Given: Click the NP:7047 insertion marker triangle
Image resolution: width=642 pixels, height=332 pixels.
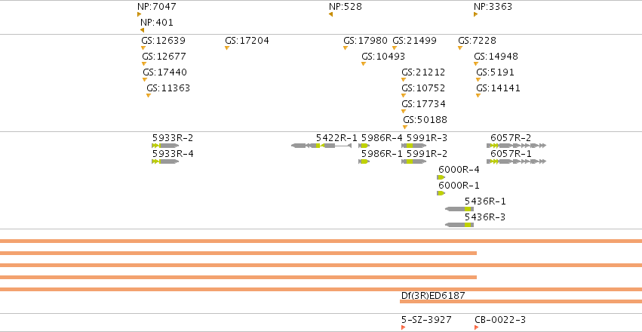Looking at the screenshot, I should [x=140, y=14].
